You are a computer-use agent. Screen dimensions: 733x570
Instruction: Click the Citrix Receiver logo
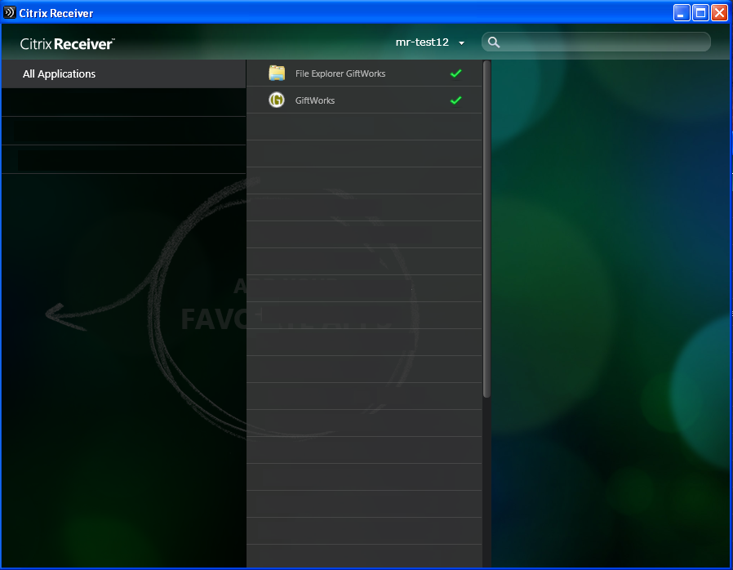pos(67,43)
